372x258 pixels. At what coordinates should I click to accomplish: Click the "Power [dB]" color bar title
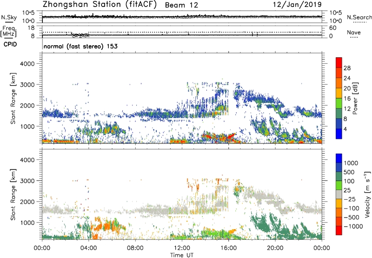tap(355, 98)
